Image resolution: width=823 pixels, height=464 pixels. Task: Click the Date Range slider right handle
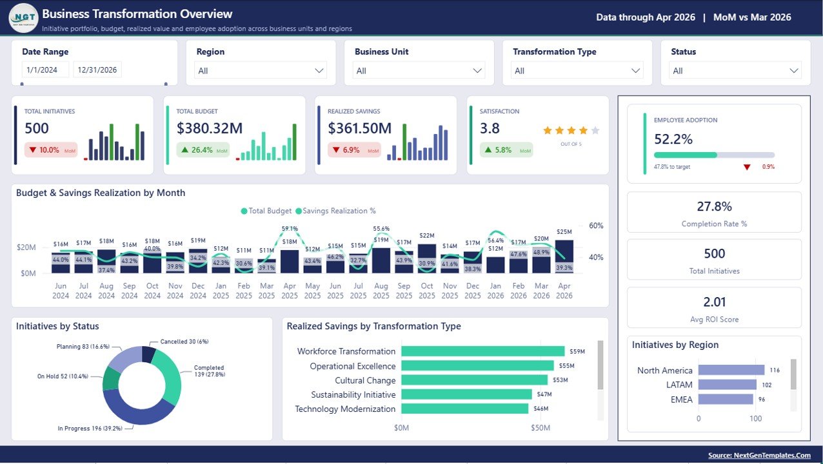[166, 84]
